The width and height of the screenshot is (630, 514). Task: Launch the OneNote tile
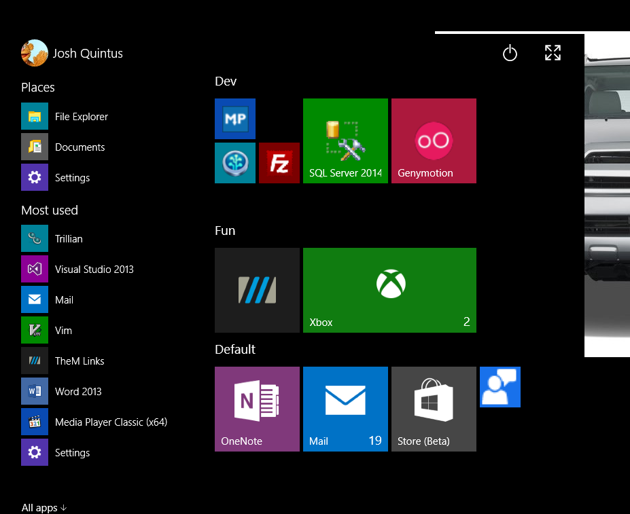[x=257, y=409]
